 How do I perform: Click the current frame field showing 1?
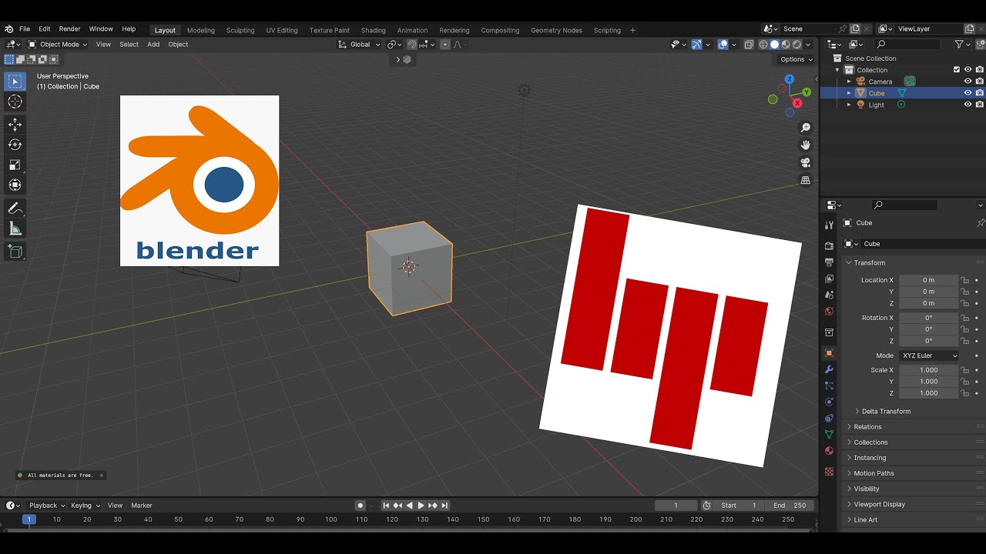pyautogui.click(x=676, y=506)
